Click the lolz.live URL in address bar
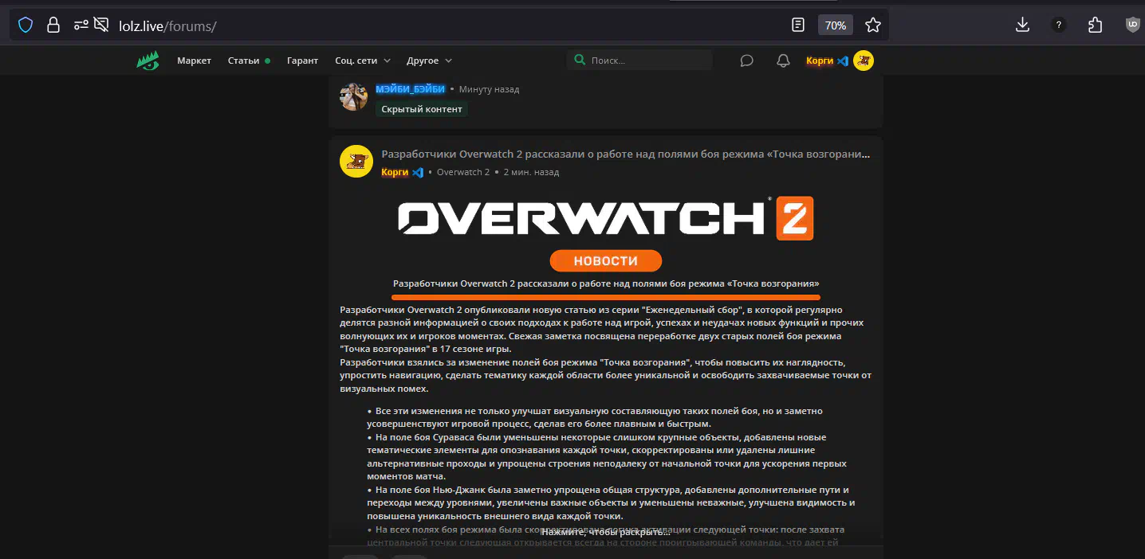Viewport: 1145px width, 559px height. 167,26
